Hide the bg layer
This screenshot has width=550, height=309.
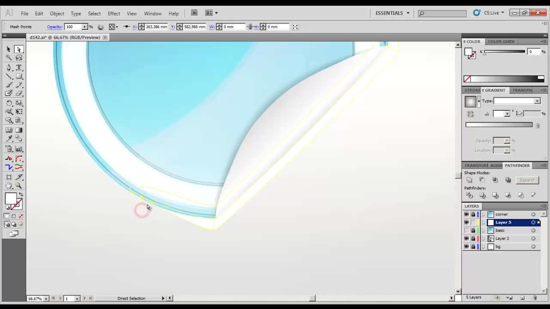pyautogui.click(x=467, y=247)
